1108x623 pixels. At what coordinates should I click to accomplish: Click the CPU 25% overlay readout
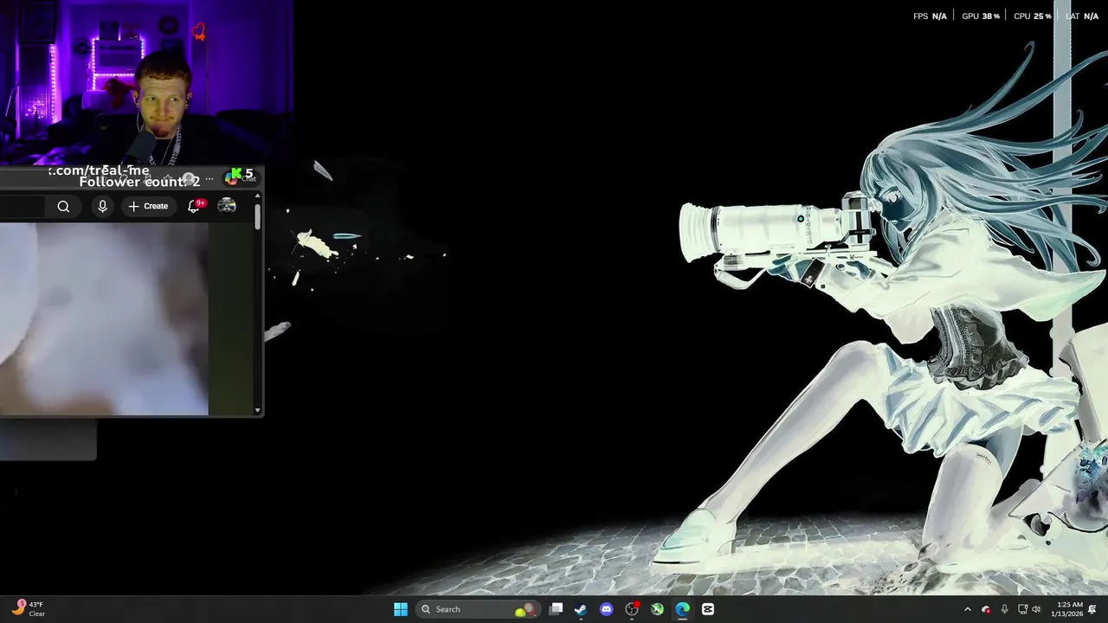point(1033,16)
